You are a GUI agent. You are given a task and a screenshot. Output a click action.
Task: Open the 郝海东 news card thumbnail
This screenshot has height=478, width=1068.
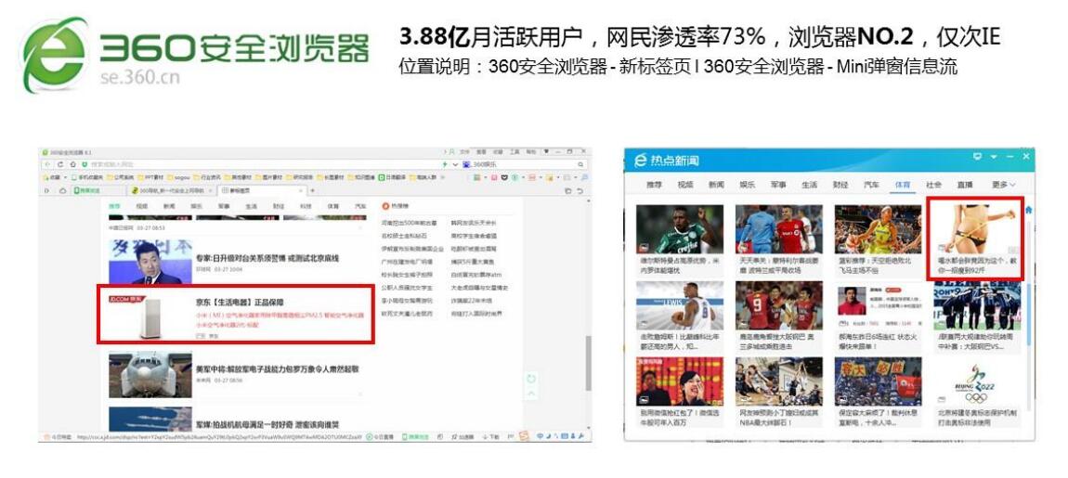coord(878,305)
